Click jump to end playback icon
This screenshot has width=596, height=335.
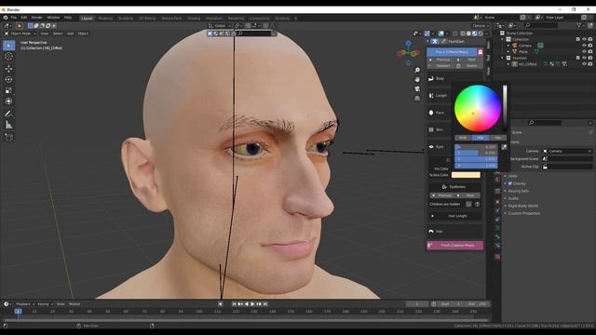pos(265,304)
